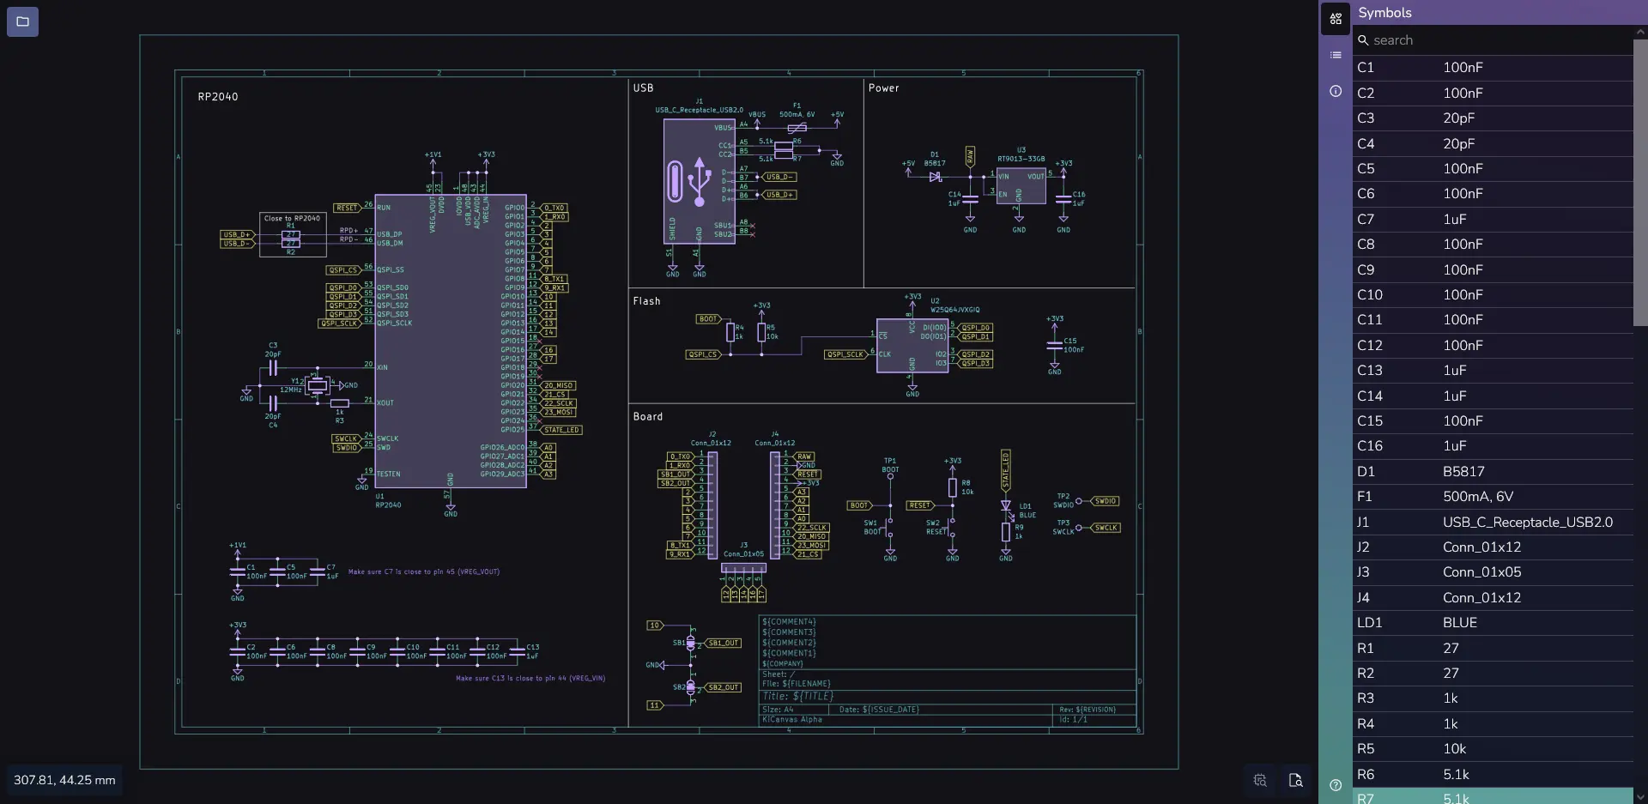Open the project files folder button
Image resolution: width=1648 pixels, height=804 pixels.
[22, 21]
